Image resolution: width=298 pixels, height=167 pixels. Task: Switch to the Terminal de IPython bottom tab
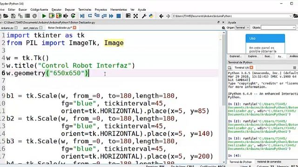pos(240,162)
